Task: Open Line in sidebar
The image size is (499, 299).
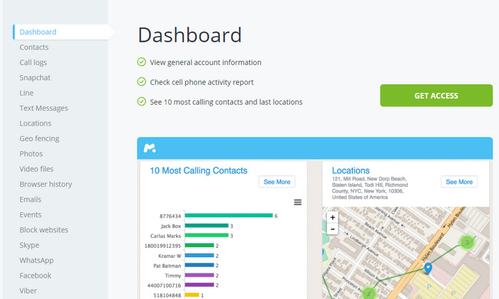Action: [26, 93]
